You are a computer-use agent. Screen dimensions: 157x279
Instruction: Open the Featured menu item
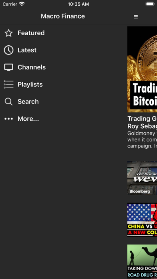(x=31, y=33)
